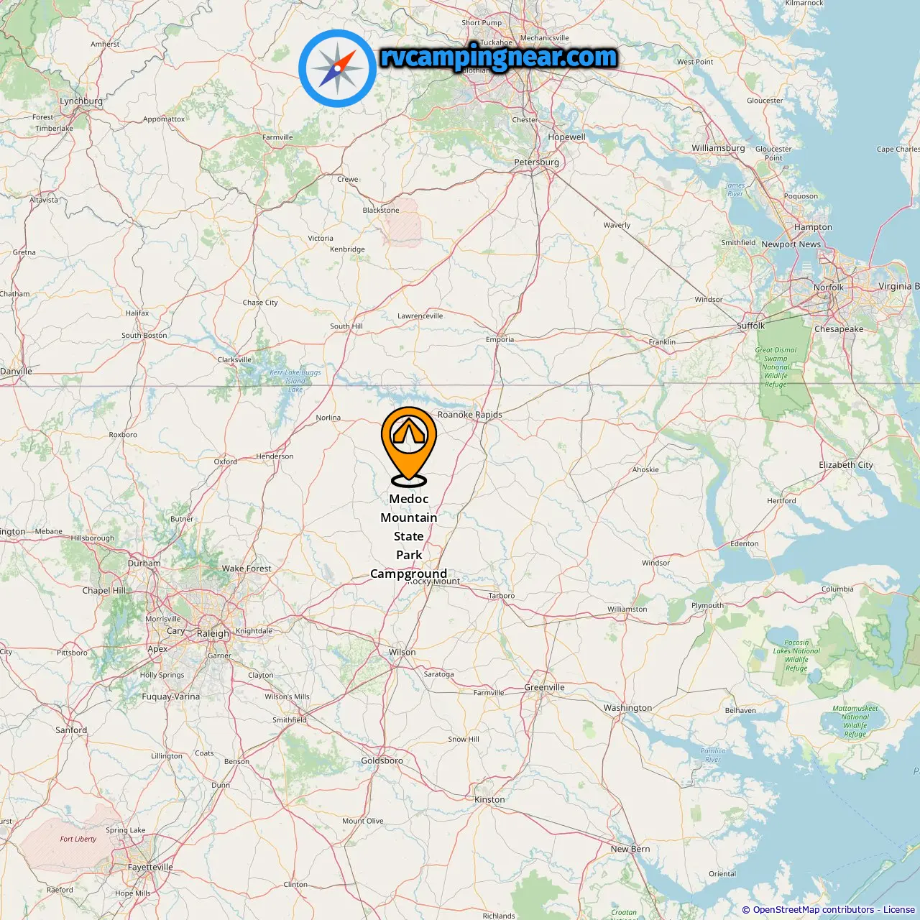
Task: Click the Raleigh city label
Action: point(213,634)
